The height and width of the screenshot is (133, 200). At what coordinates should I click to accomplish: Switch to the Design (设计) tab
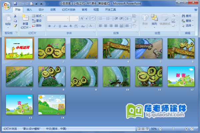coord(41,10)
